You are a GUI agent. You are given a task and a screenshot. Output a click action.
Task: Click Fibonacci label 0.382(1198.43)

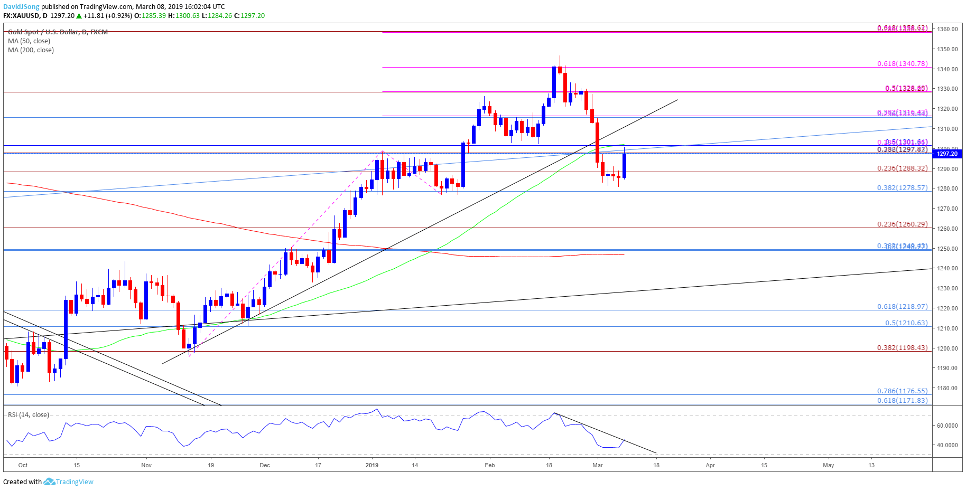(x=902, y=348)
